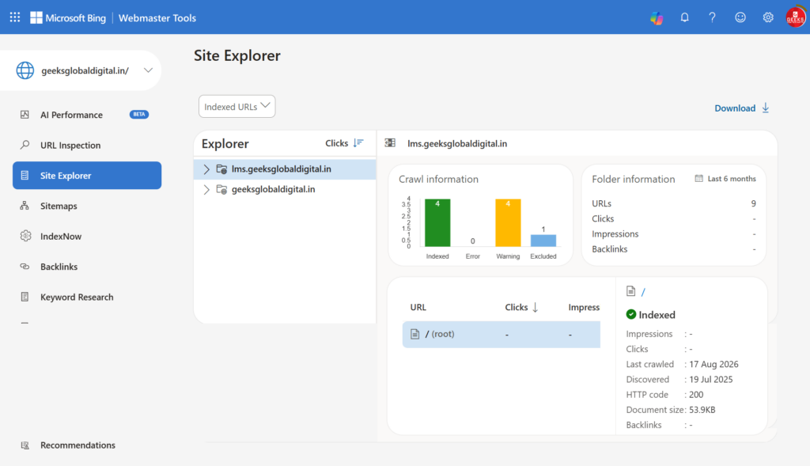Click the BETA badge
Image resolution: width=810 pixels, height=466 pixels.
coord(139,114)
